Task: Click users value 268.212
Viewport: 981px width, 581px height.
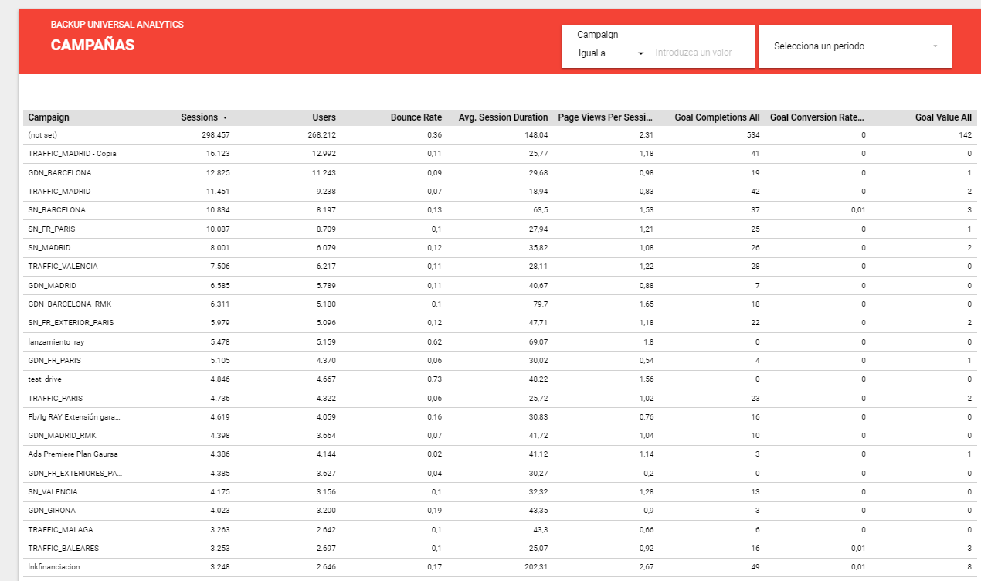Action: click(x=321, y=135)
